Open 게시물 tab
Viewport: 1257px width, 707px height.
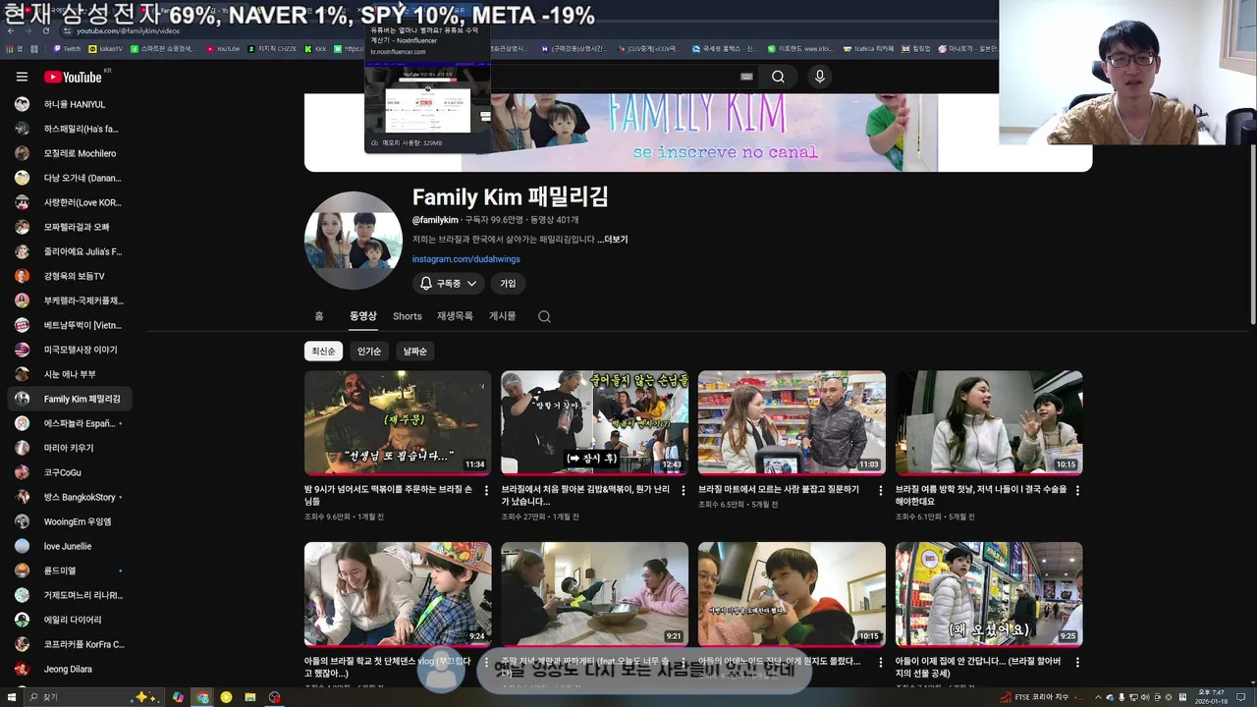pos(503,316)
